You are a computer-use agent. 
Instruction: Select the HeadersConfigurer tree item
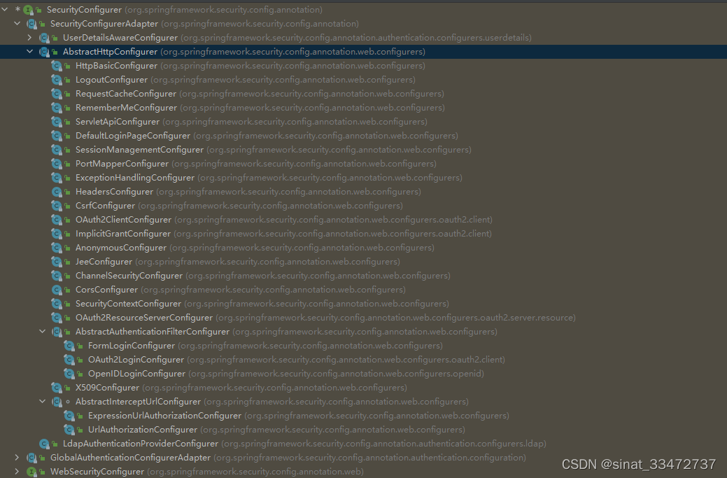point(114,191)
